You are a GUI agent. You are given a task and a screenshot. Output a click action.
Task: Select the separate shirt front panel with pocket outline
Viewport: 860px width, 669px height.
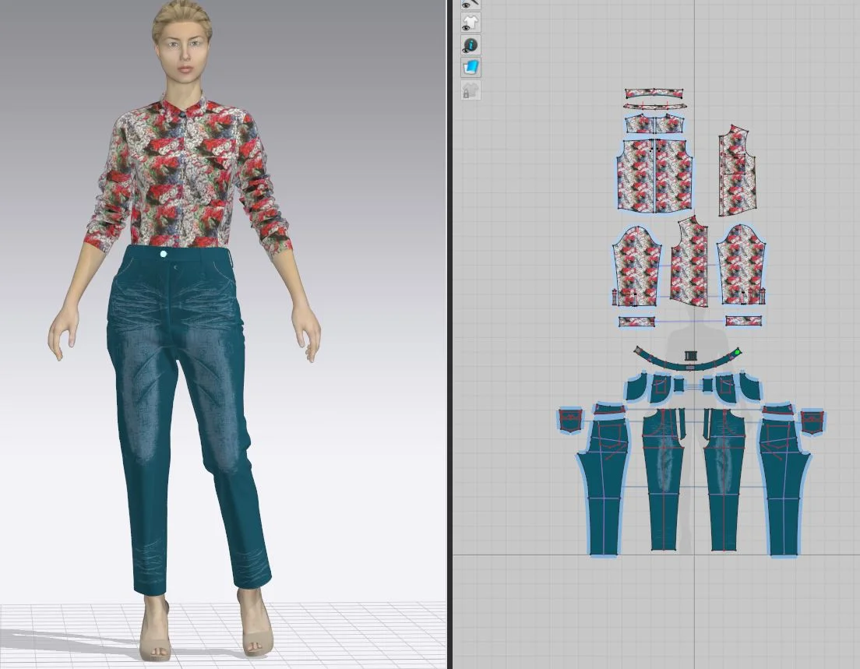click(x=738, y=171)
